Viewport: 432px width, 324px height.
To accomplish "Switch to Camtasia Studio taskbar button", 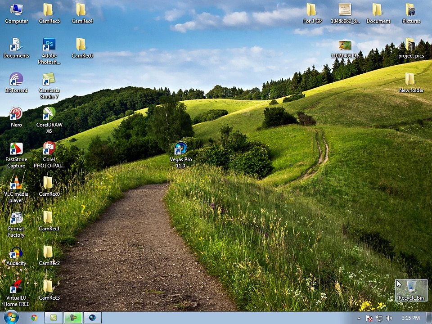I will tap(54, 318).
